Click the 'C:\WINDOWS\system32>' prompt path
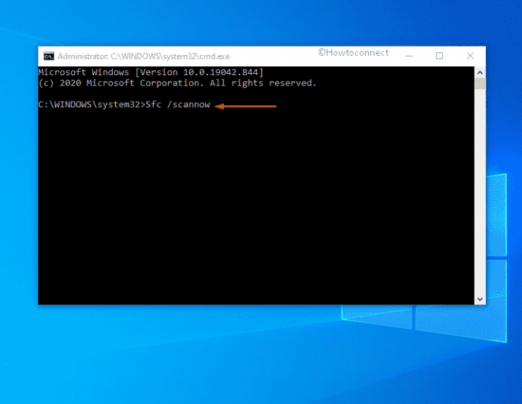 pos(90,105)
